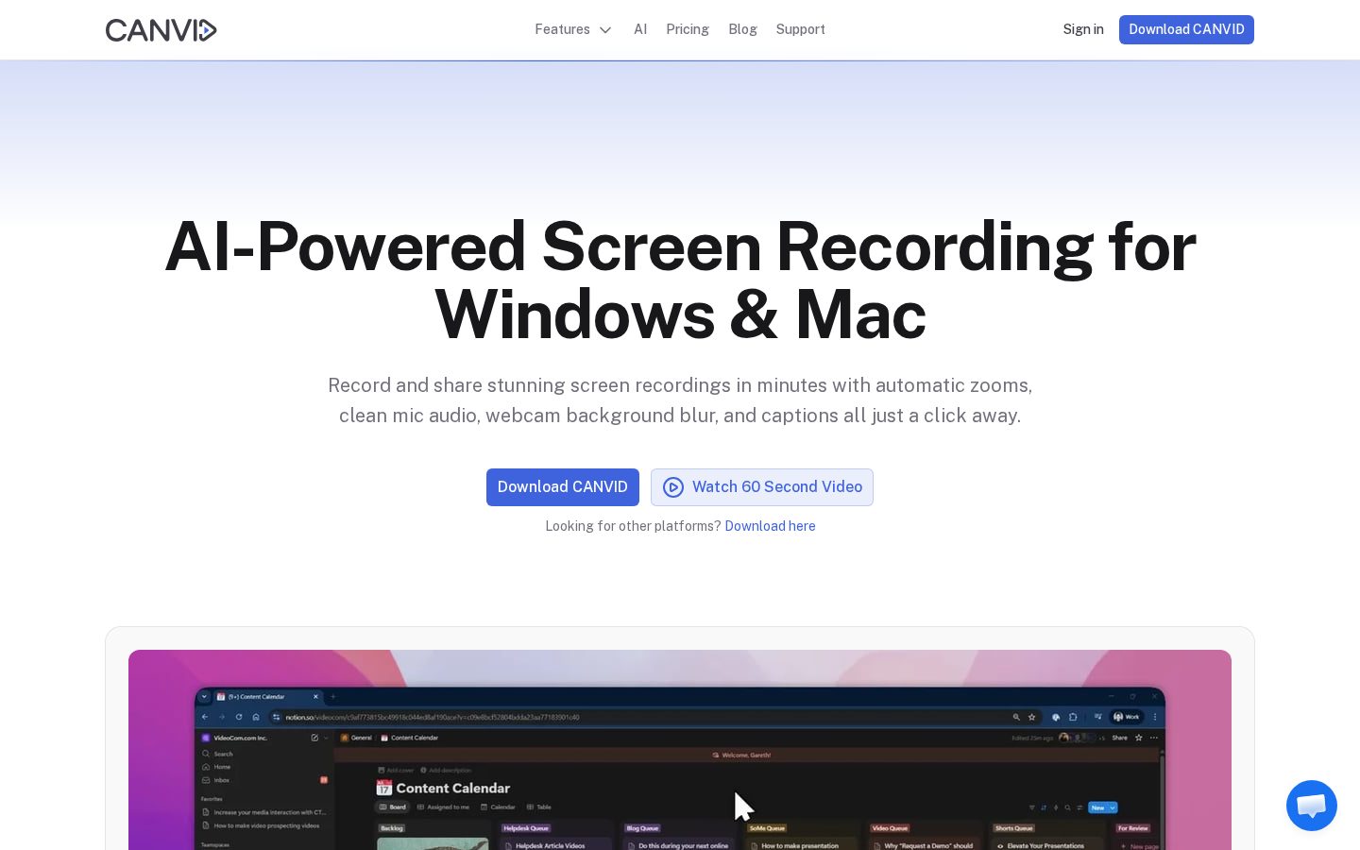Go to the Pricing page
Screen dimensions: 1360x850
click(688, 29)
